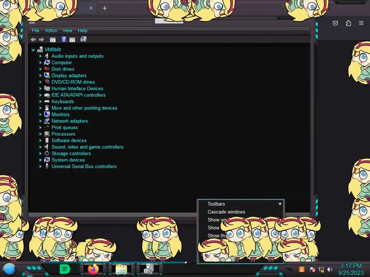The height and width of the screenshot is (277, 370).
Task: Click the Processors chip icon
Action: (x=47, y=134)
